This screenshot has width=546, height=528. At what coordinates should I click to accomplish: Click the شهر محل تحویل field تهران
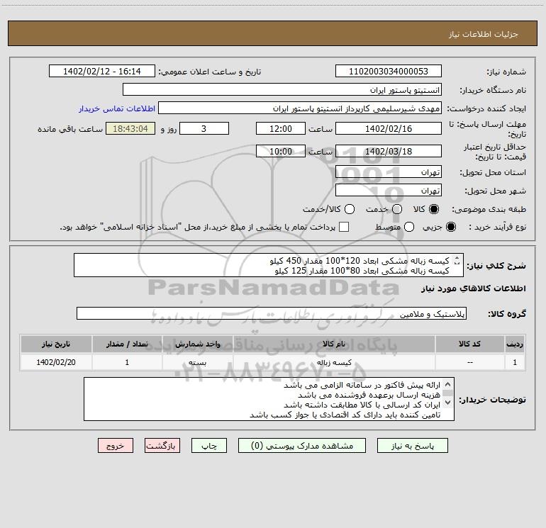389,190
